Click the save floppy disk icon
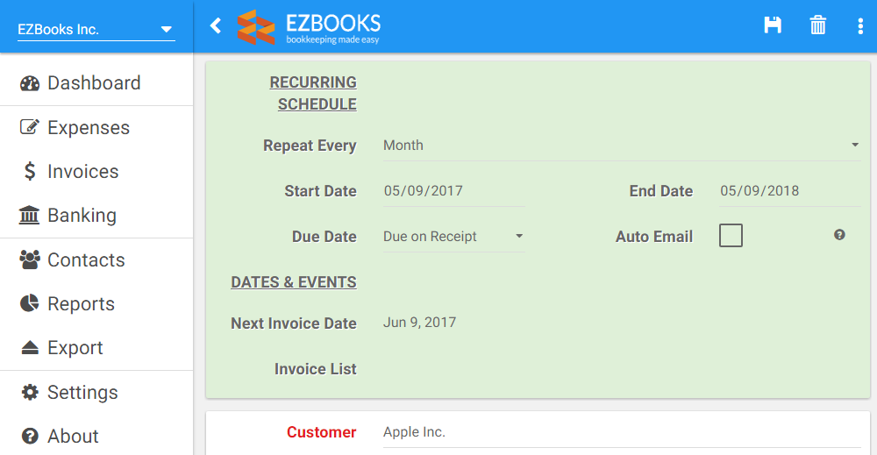The image size is (877, 455). [773, 25]
